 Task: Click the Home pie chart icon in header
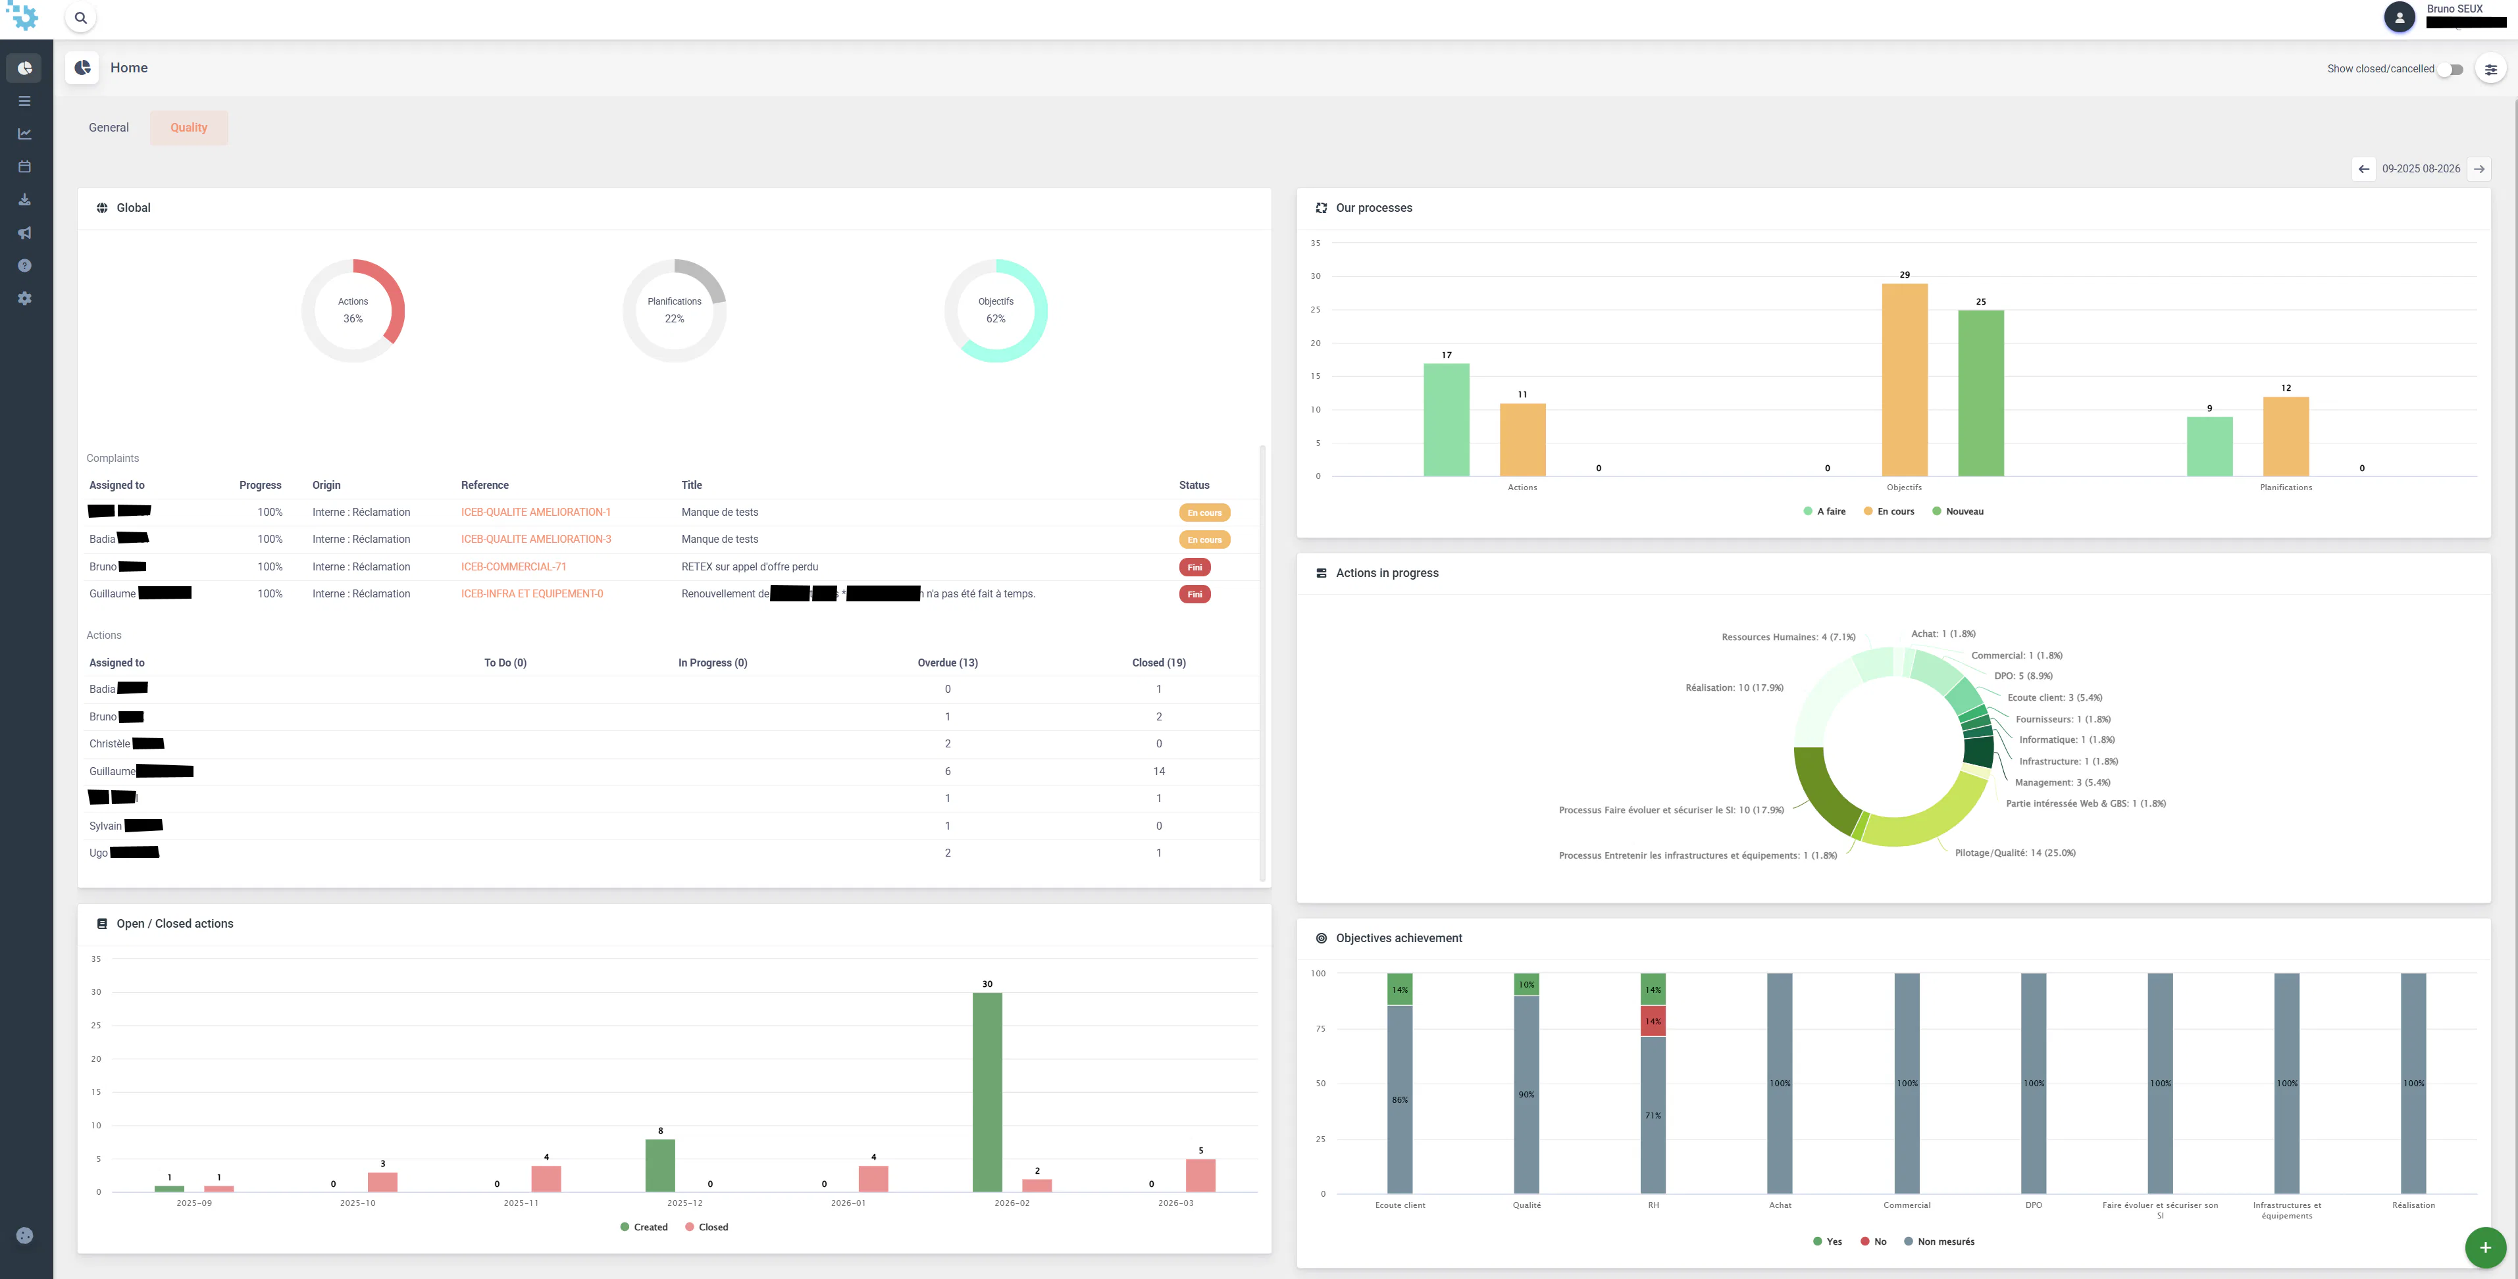coord(82,67)
